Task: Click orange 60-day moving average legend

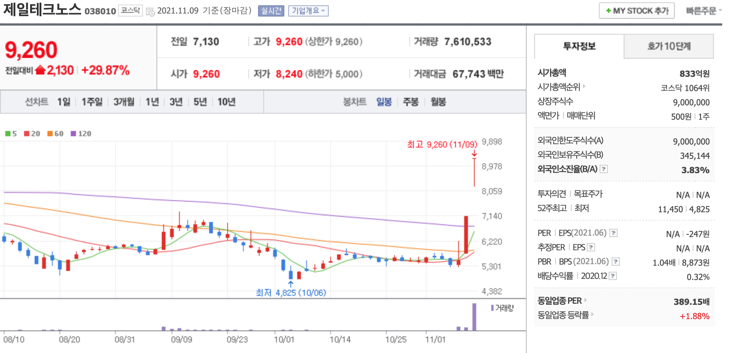Action: pos(55,134)
